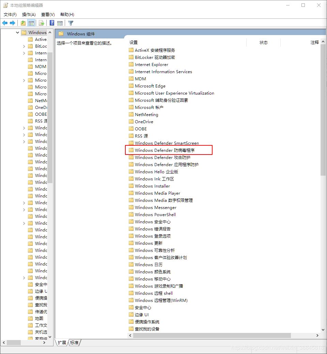Viewport: 327px width, 354px height.
Task: Select the MDM node in the left tree
Action: tap(37, 67)
